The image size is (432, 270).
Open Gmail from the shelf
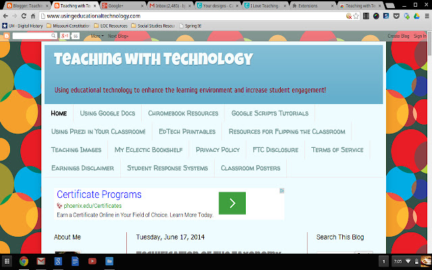click(x=40, y=261)
